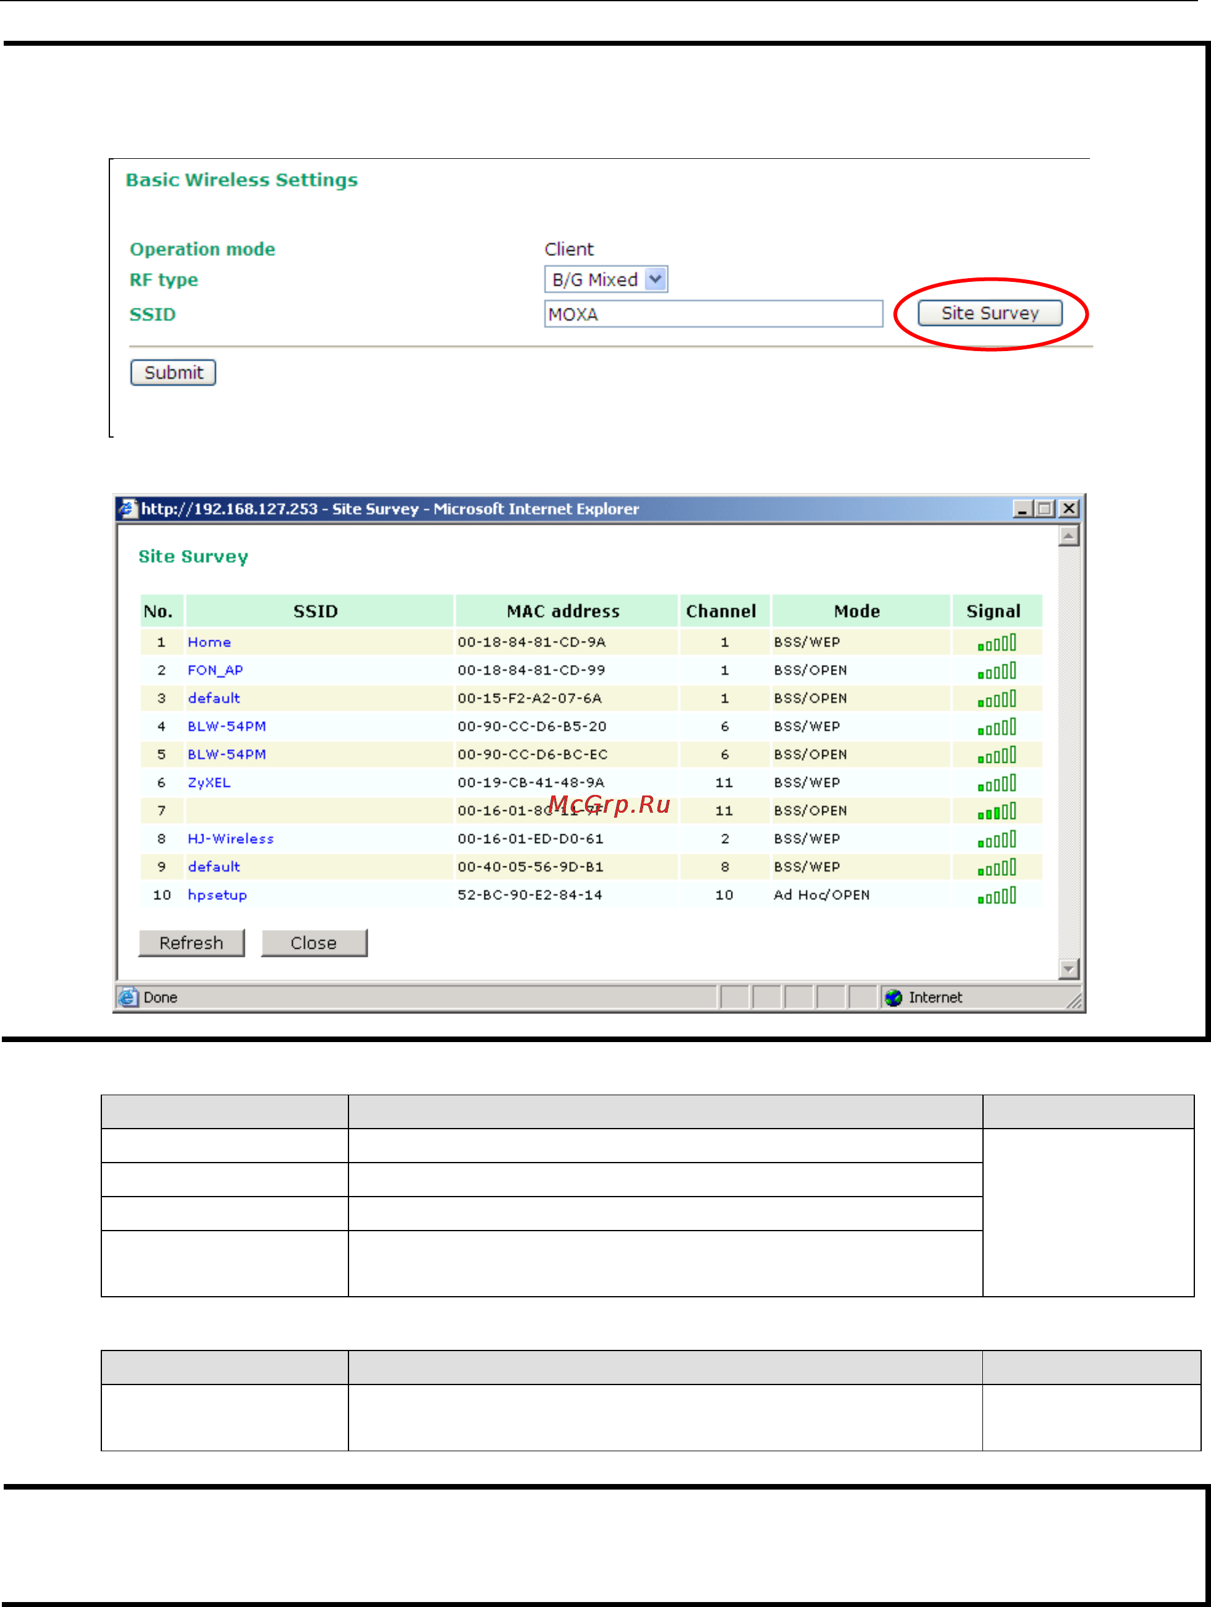1211x1607 pixels.
Task: Click the signal icon for row 7 with blank SSID
Action: click(997, 811)
